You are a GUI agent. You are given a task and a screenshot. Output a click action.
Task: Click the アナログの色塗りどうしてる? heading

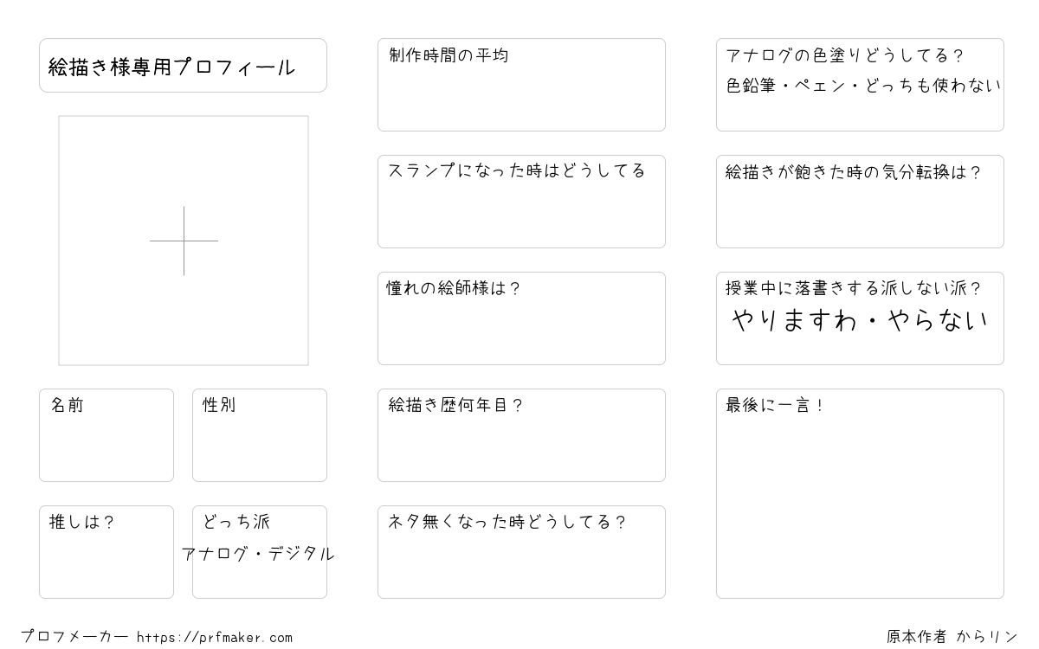tap(844, 55)
